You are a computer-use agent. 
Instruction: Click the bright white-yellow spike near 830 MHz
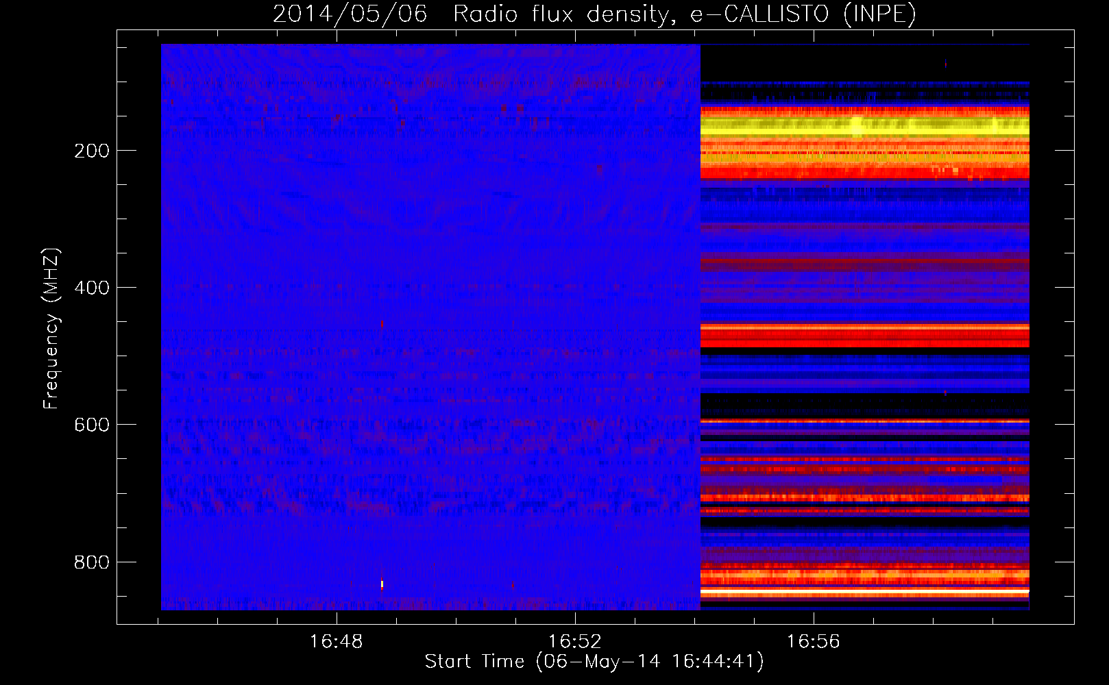382,584
